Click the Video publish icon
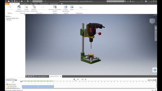Image resolution: width=162 pixels, height=91 pixels. (72, 7)
